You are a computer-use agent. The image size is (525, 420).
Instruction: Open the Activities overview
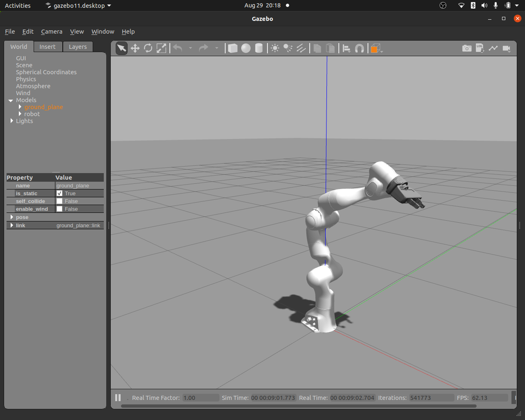click(18, 6)
